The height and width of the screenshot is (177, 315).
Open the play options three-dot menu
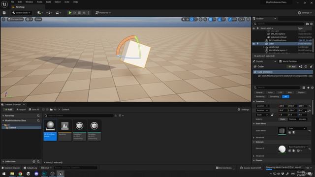(89, 13)
